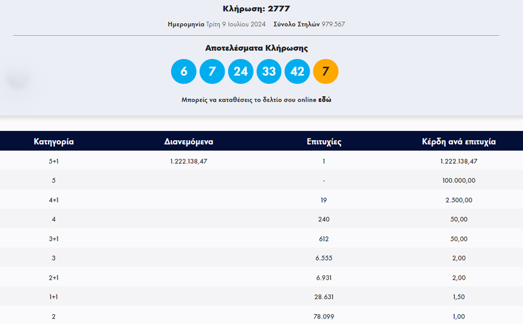Click the blue ball number 33
523x324 pixels.
269,71
